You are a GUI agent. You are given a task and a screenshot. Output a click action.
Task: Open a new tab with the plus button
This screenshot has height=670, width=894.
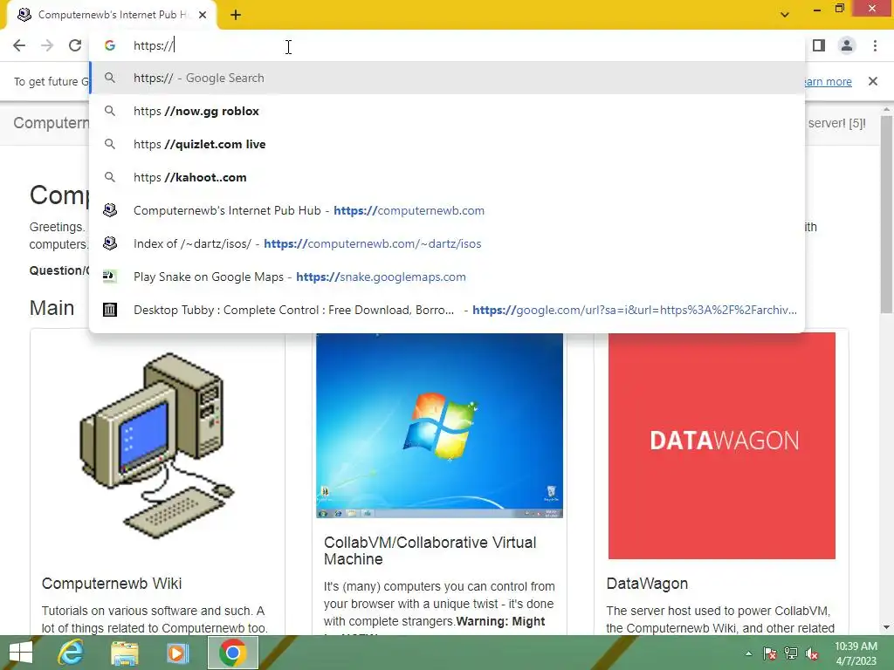236,16
